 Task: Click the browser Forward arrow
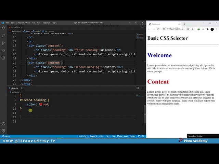point(154,29)
